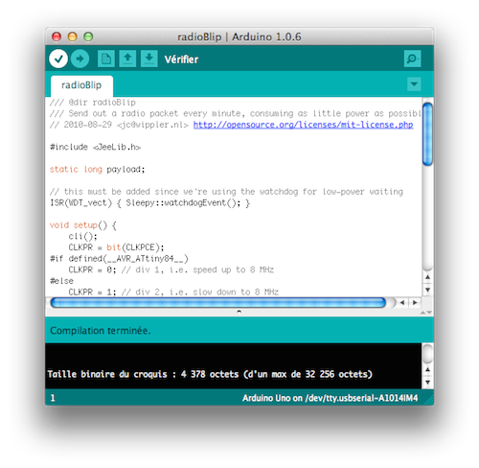Click the 'Taille binaire du croquis' console line
This screenshot has width=479, height=468.
click(210, 374)
